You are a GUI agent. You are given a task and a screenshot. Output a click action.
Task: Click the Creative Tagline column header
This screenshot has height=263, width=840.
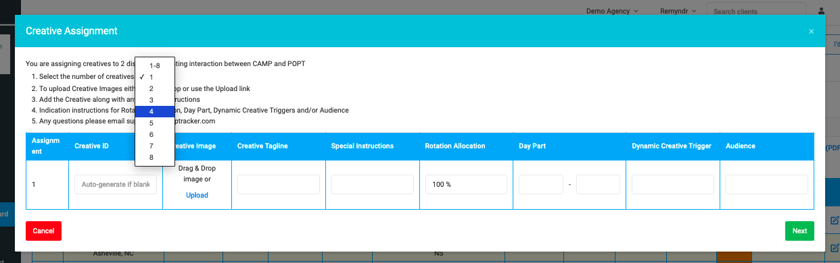[262, 146]
